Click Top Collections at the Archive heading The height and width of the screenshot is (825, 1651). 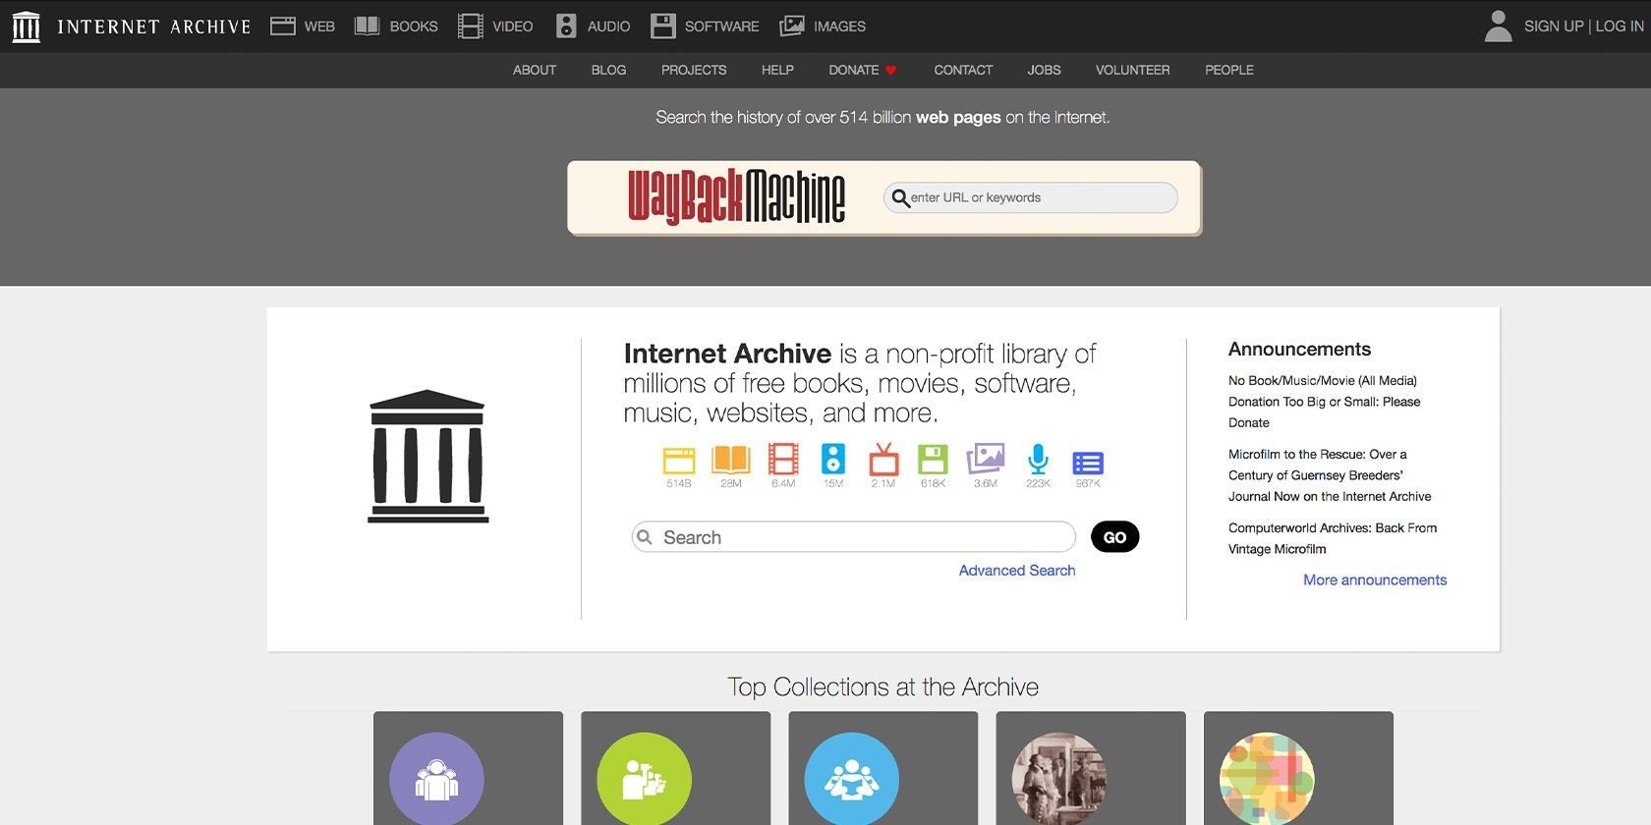click(883, 687)
